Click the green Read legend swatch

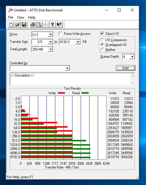(85, 93)
